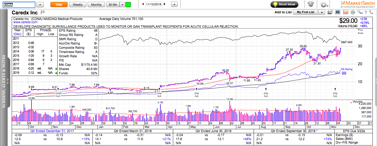Screen dimensions: 377x146
Task: Click the Funds 52% row
Action: click(x=78, y=73)
